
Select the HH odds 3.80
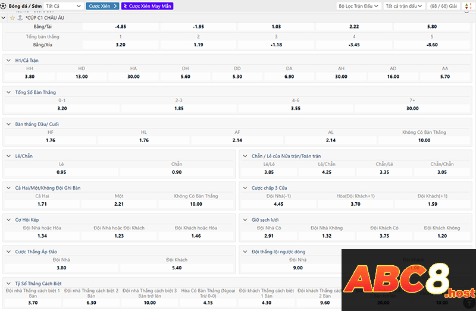click(x=30, y=76)
